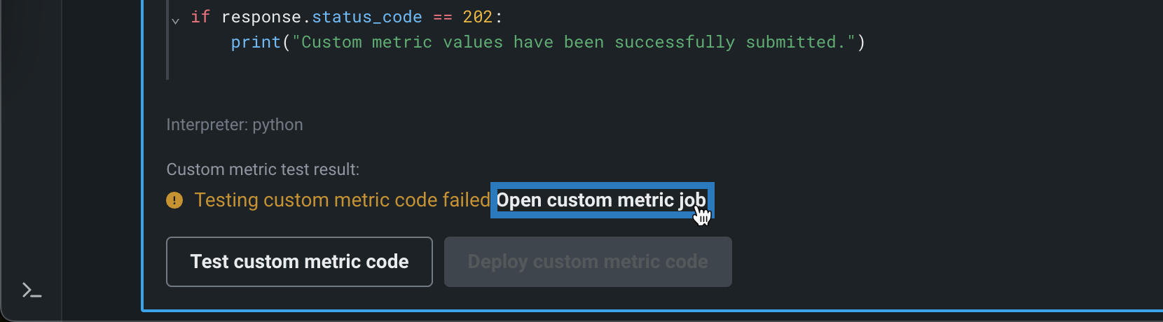Viewport: 1163px width, 322px height.
Task: Click "Custom" inside the print string
Action: [x=331, y=43]
